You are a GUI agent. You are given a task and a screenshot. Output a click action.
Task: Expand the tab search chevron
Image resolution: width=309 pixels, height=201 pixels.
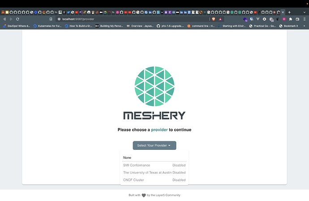pos(304,12)
